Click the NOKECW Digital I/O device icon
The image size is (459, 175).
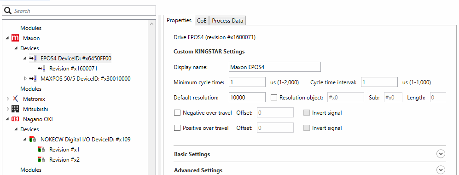point(33,139)
